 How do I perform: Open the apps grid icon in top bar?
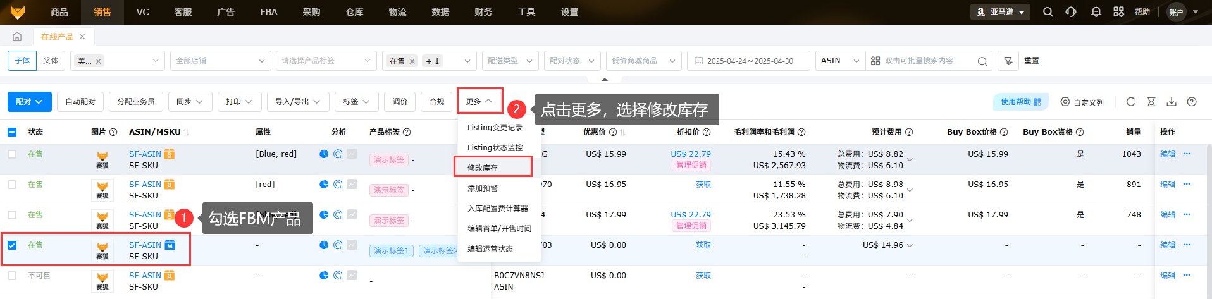click(1119, 12)
